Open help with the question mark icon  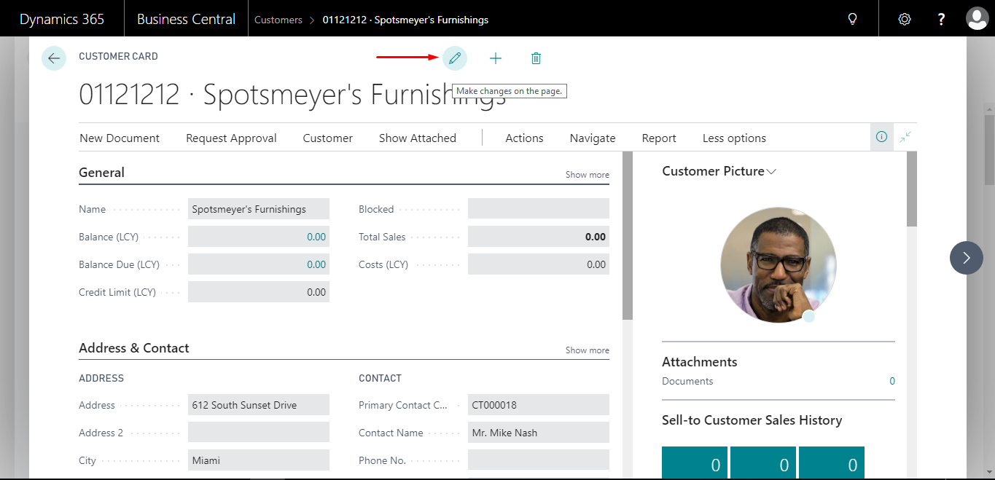941,19
